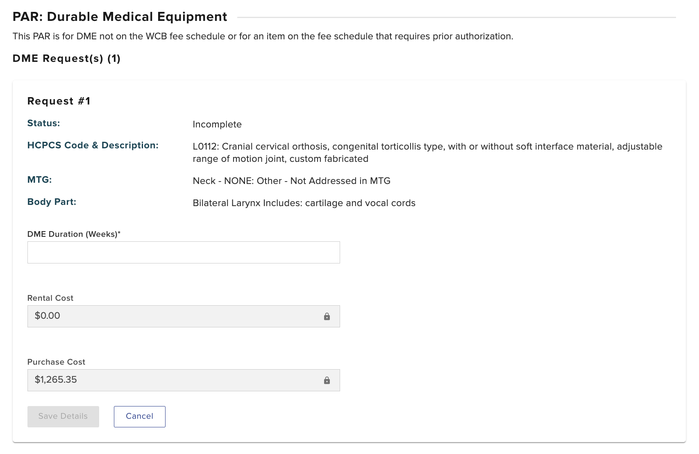This screenshot has height=454, width=699.
Task: Click the lock icon in Rental Cost field
Action: [x=327, y=316]
